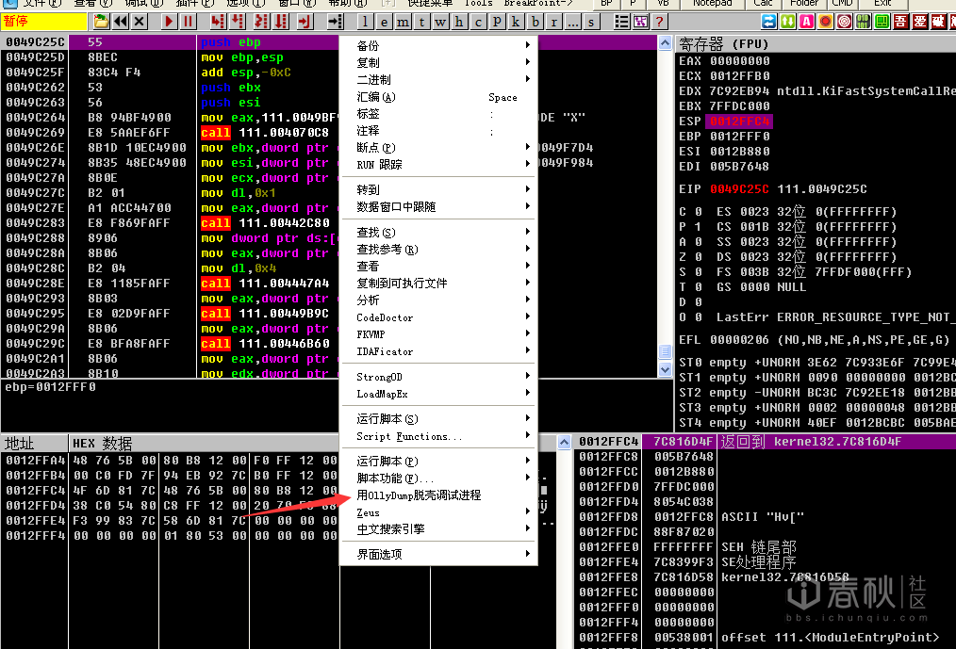The image size is (956, 649).
Task: Click the Step Into toolbar icon
Action: (217, 22)
